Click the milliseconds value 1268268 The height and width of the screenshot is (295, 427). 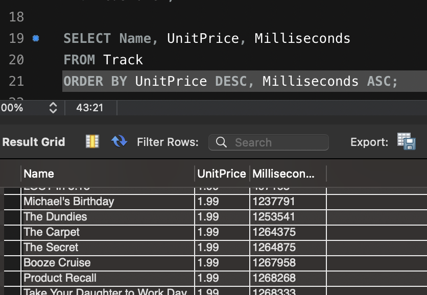point(274,278)
